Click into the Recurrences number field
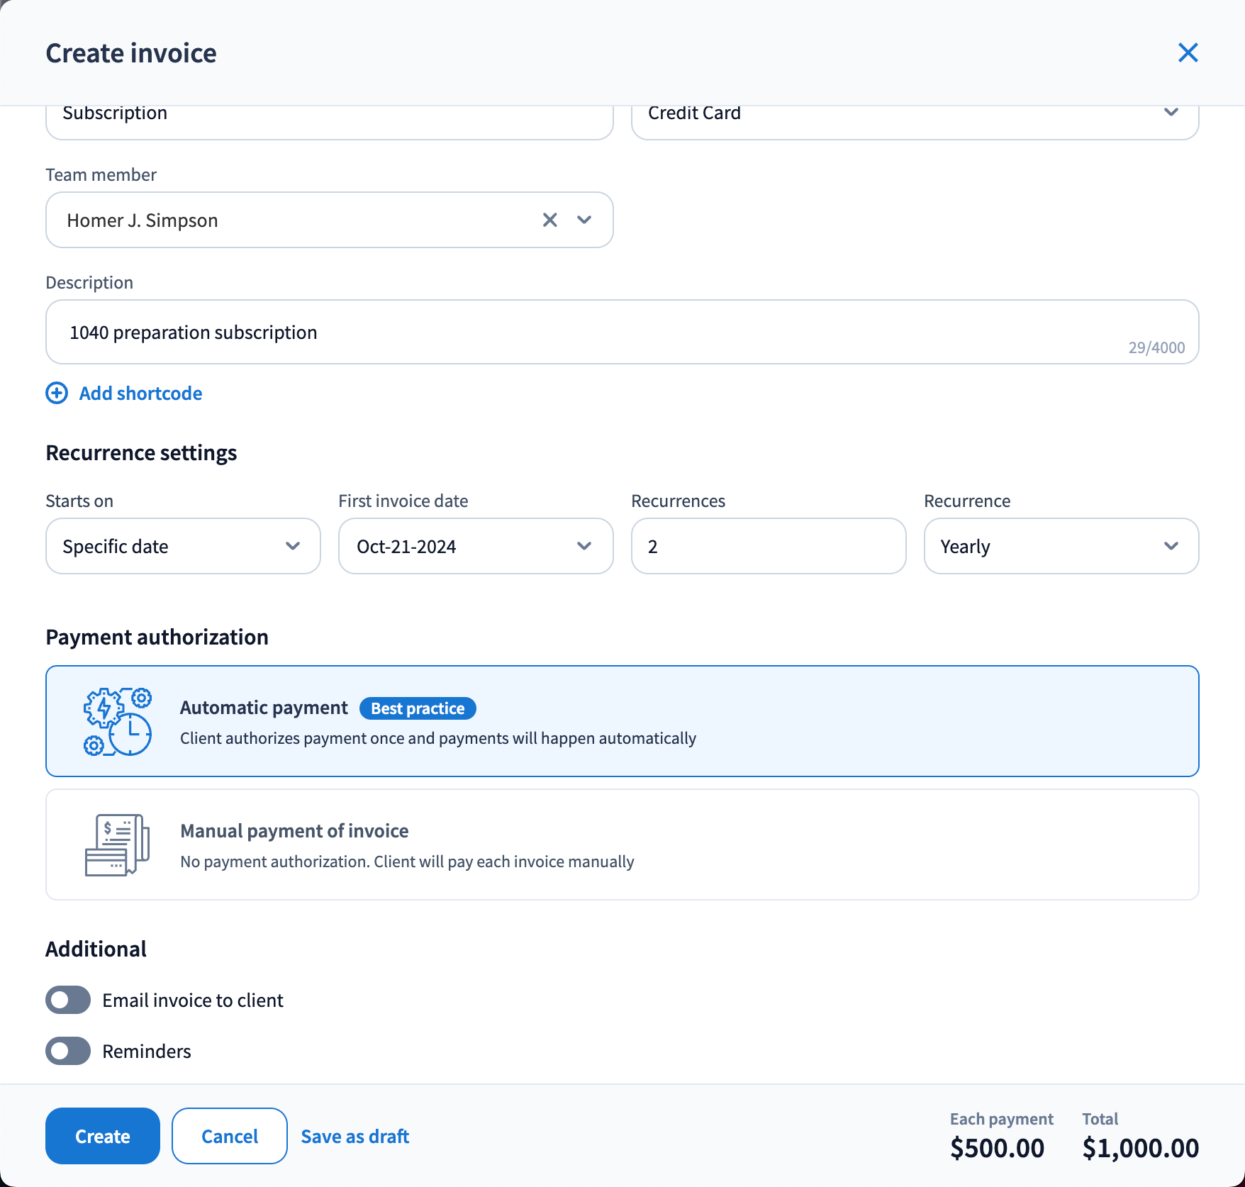The width and height of the screenshot is (1245, 1187). tap(768, 546)
